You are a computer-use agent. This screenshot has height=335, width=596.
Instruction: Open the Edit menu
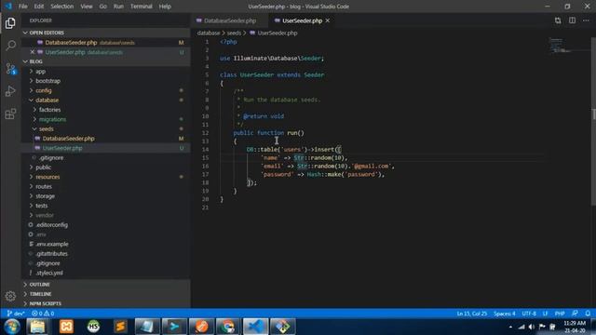click(x=39, y=7)
